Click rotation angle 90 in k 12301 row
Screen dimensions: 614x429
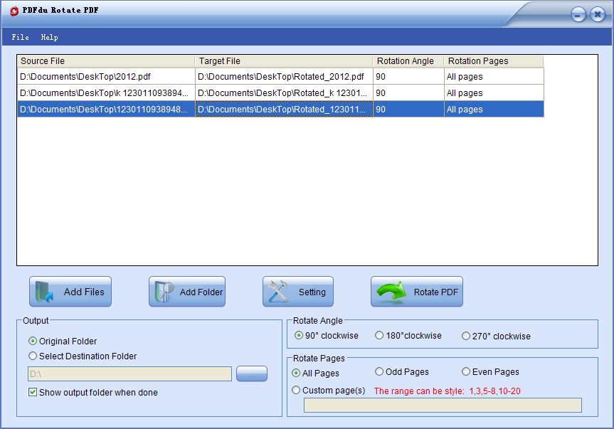pyautogui.click(x=408, y=92)
